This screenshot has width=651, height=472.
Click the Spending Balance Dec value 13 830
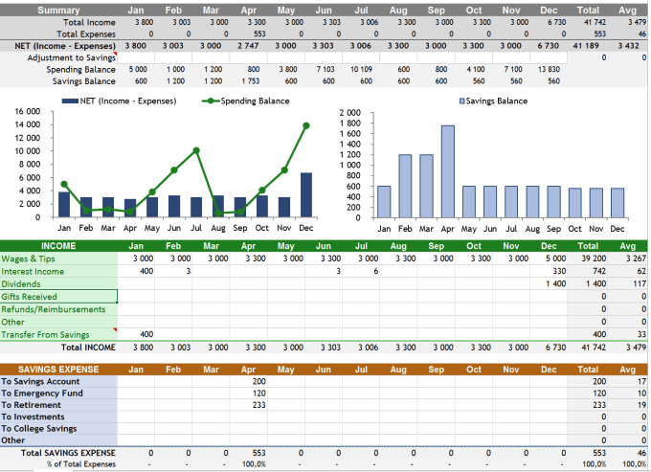pyautogui.click(x=549, y=69)
